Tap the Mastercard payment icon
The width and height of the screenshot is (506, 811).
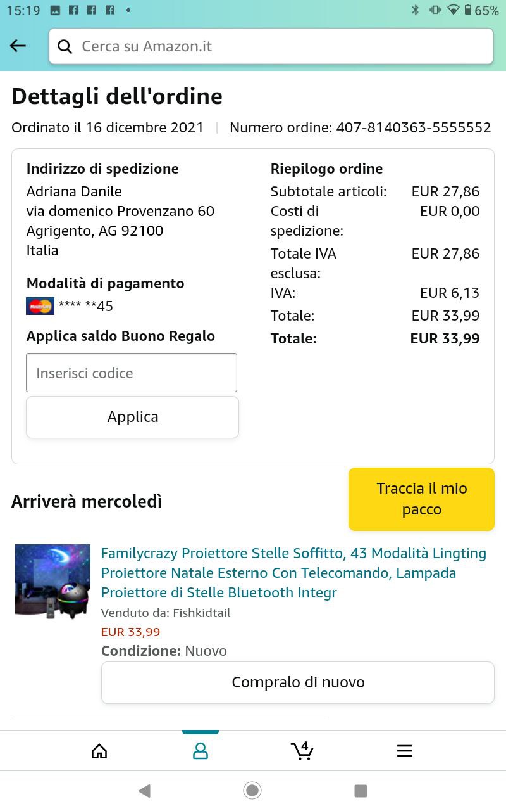pyautogui.click(x=40, y=306)
